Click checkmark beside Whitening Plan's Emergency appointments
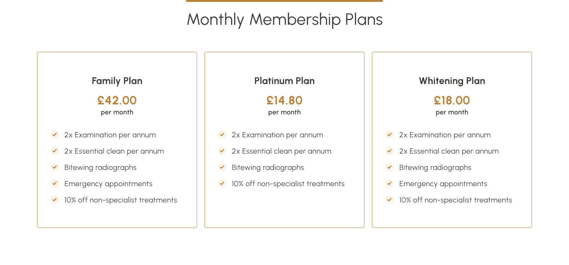The image size is (569, 265). pyautogui.click(x=389, y=183)
